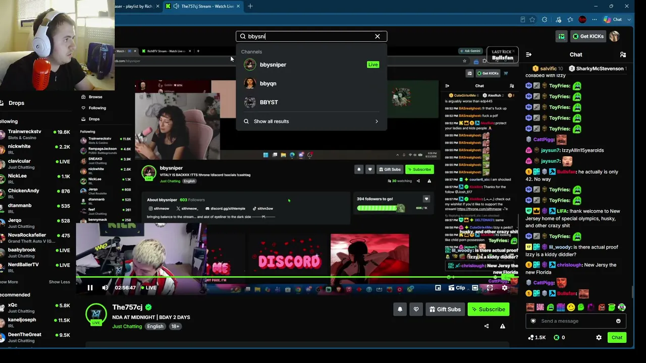This screenshot has width=646, height=363.
Task: Subscribe to The757cj
Action: [x=488, y=309]
